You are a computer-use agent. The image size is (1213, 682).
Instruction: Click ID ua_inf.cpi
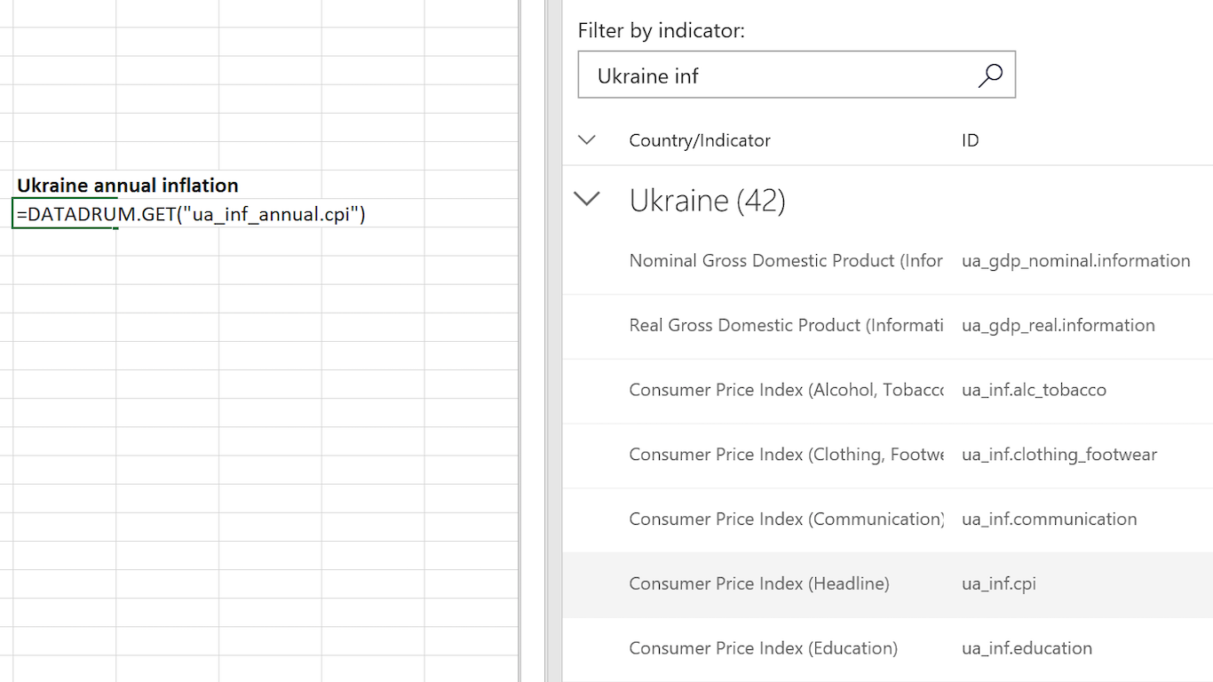(x=999, y=584)
